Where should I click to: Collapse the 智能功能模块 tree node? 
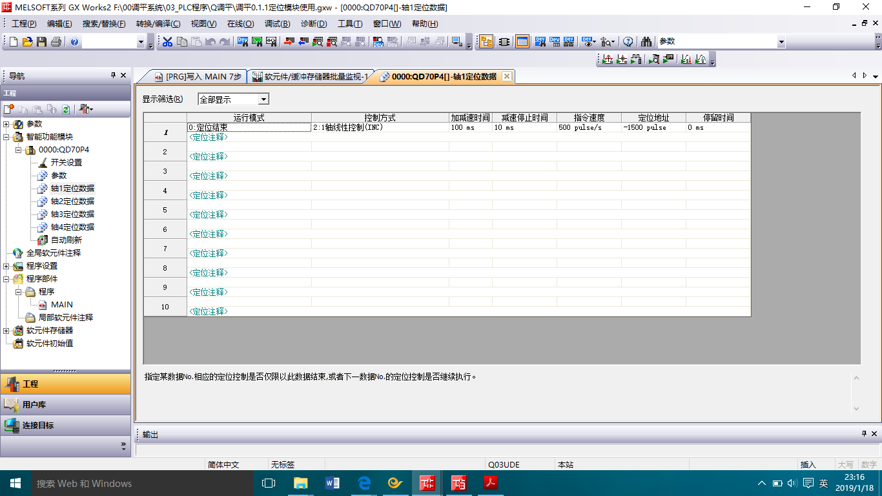pos(6,137)
